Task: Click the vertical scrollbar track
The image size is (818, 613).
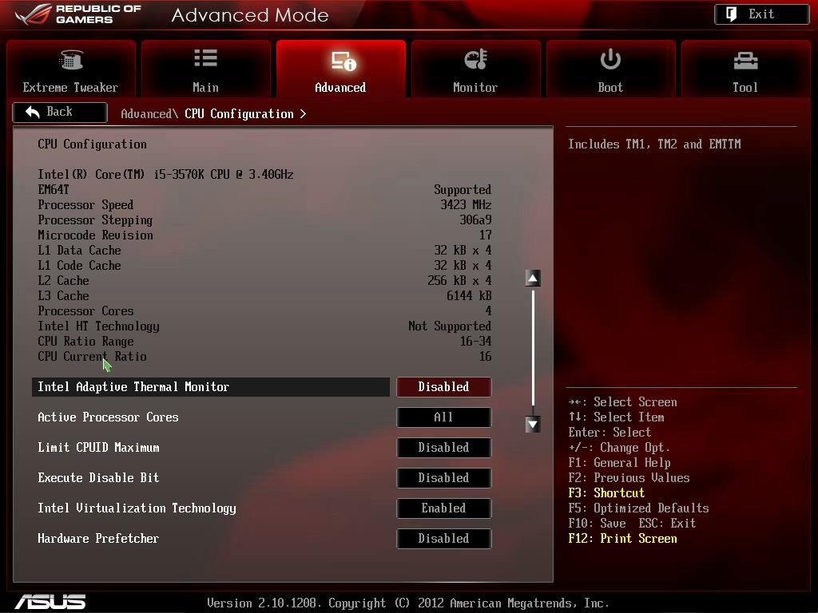Action: [533, 348]
